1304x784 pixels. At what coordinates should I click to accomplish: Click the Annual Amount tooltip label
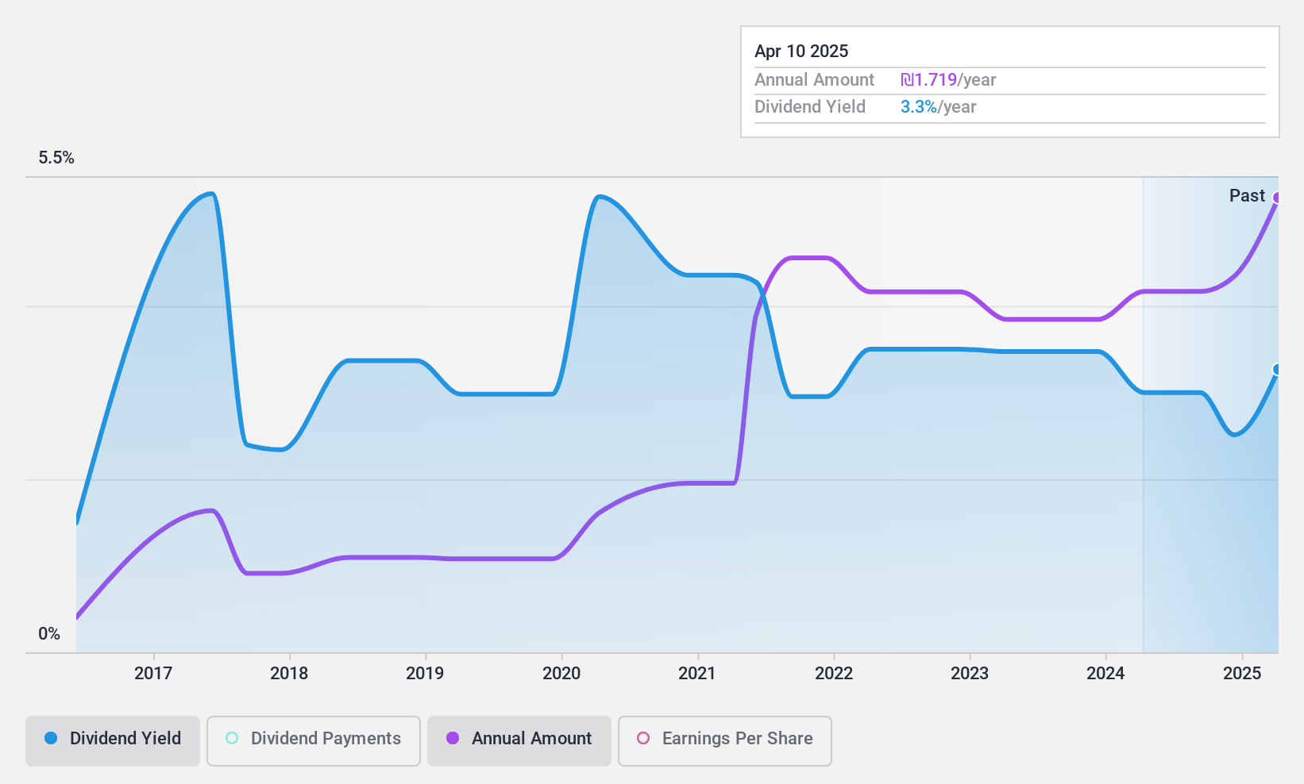tap(814, 80)
